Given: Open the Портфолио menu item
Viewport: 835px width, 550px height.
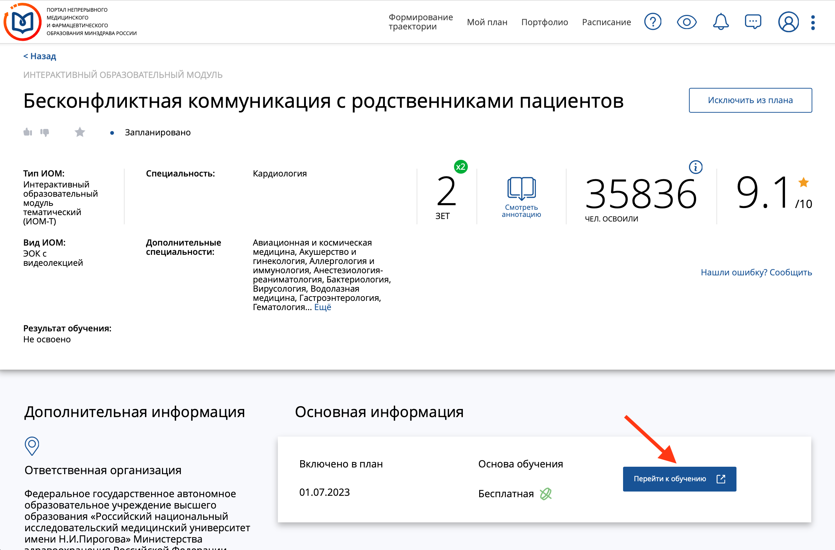Looking at the screenshot, I should 544,22.
